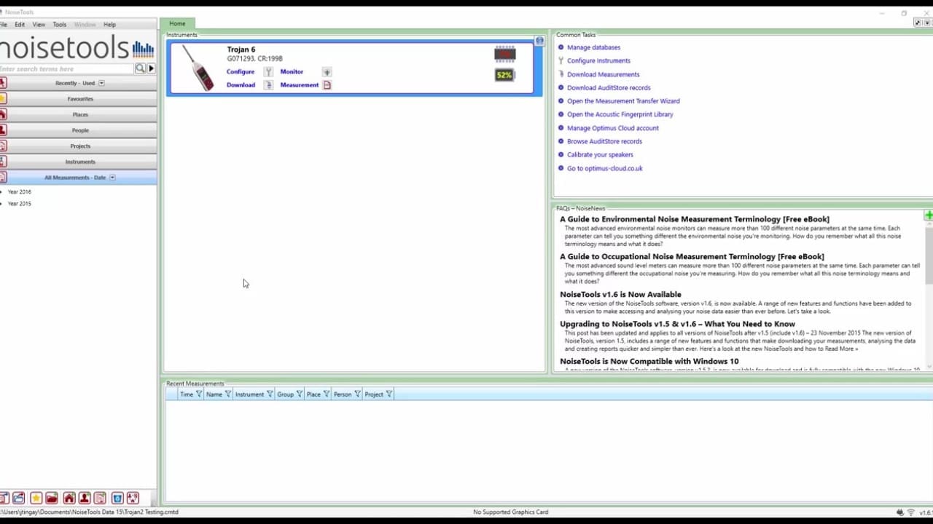Click the FAQs panel vertical scrollbar
Viewport: 933px width, 524px height.
(929, 295)
